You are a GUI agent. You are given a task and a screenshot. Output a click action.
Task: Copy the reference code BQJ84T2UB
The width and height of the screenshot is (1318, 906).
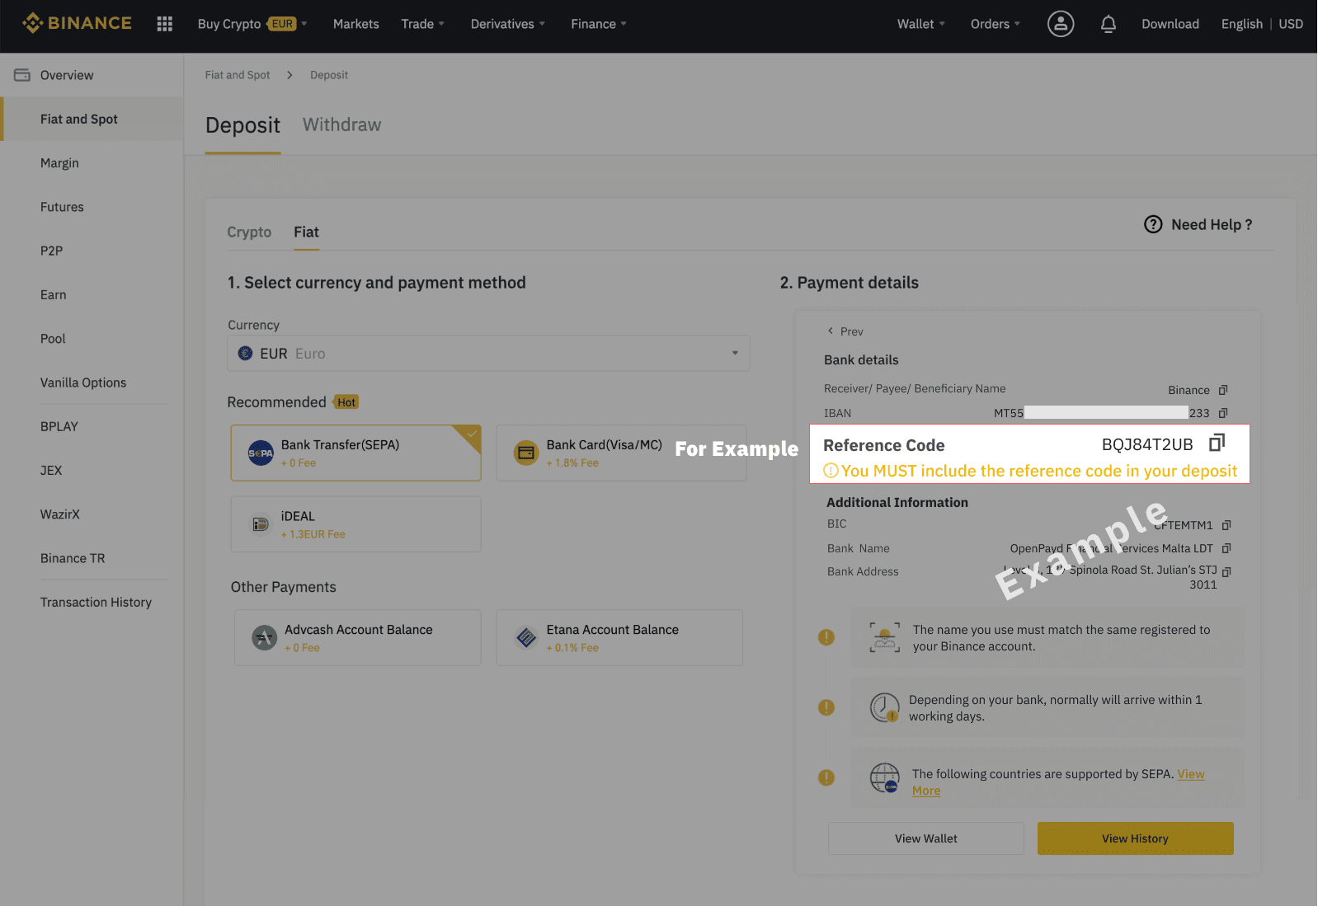1217,444
